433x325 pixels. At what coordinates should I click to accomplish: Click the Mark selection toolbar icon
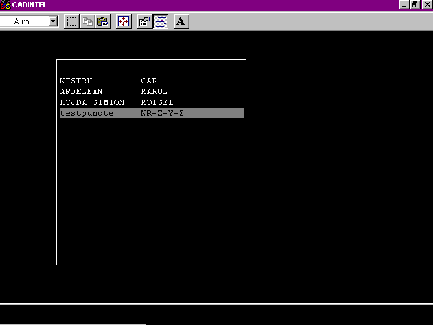click(72, 22)
